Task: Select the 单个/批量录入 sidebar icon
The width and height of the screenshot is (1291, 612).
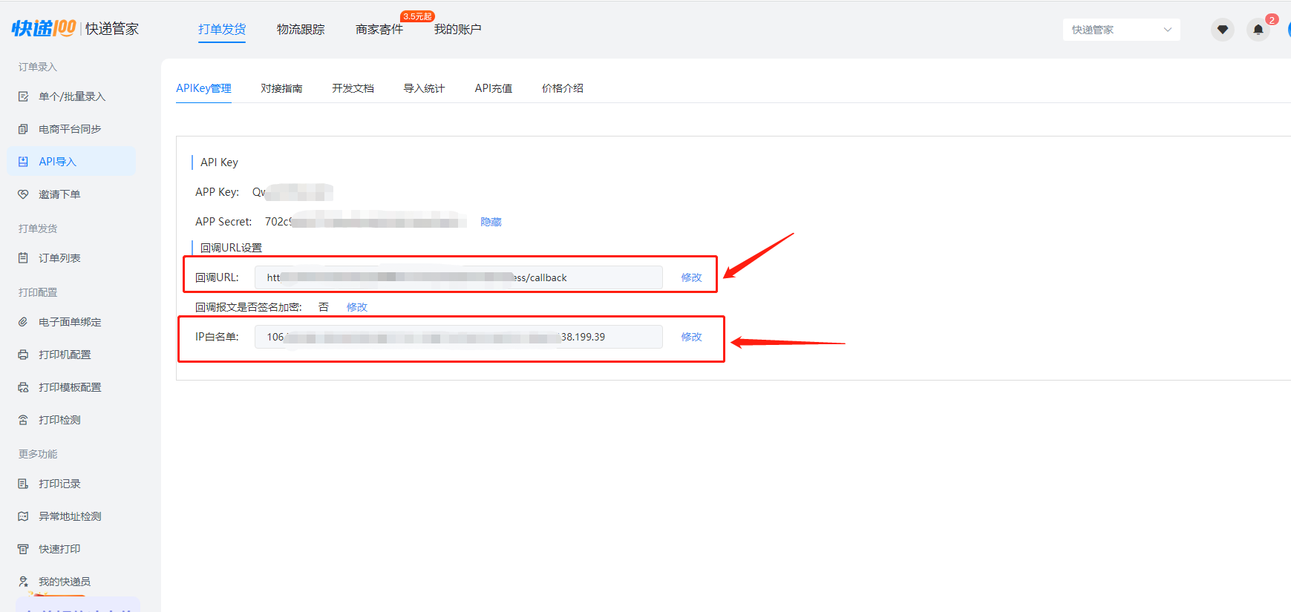Action: click(23, 96)
